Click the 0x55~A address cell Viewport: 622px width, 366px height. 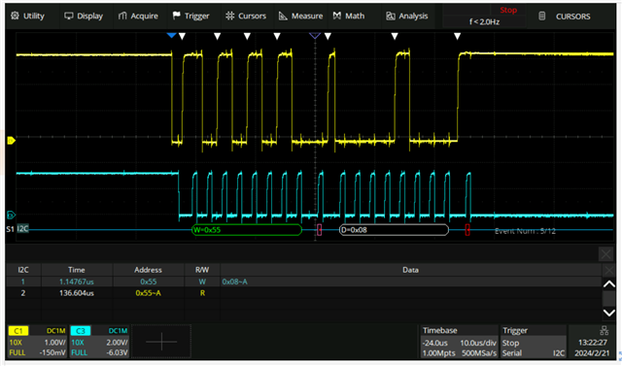[x=149, y=293]
